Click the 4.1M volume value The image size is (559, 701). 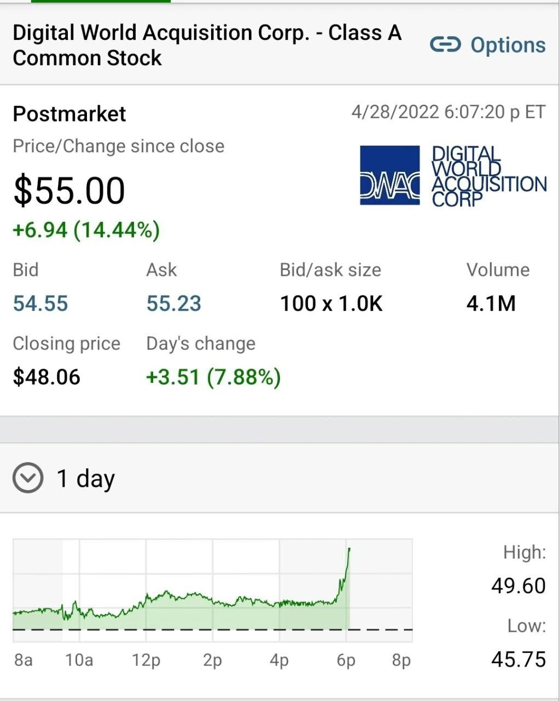(491, 303)
